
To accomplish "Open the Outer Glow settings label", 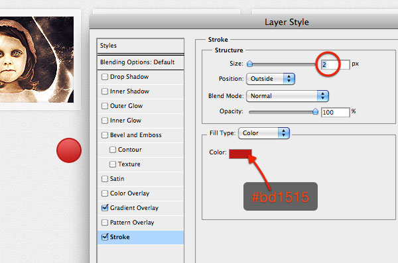I will 127,106.
